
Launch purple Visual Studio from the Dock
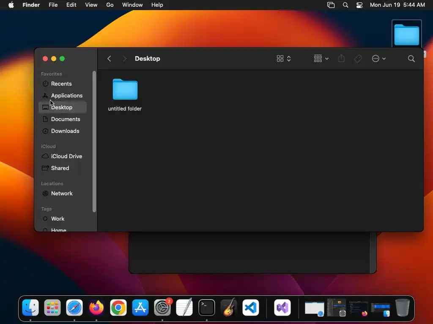coord(282,308)
